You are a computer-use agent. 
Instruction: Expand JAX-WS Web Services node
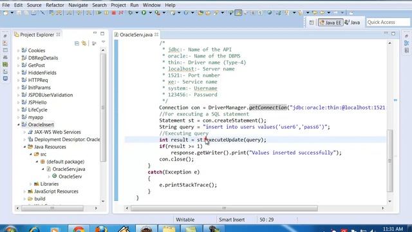point(24,132)
